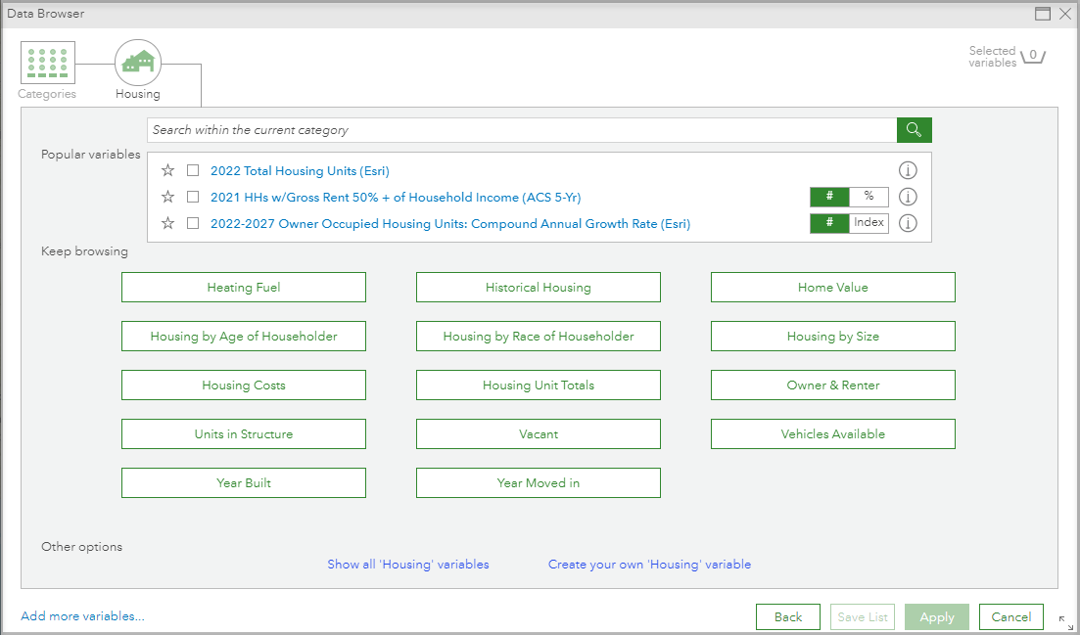Screen dimensions: 1080x635
Task: Switch the Gross Rent variable to percent
Action: click(x=869, y=197)
